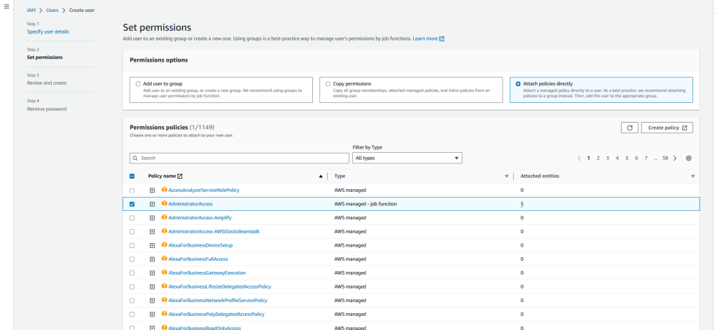Click the policy Search input field
The width and height of the screenshot is (717, 330).
239,158
